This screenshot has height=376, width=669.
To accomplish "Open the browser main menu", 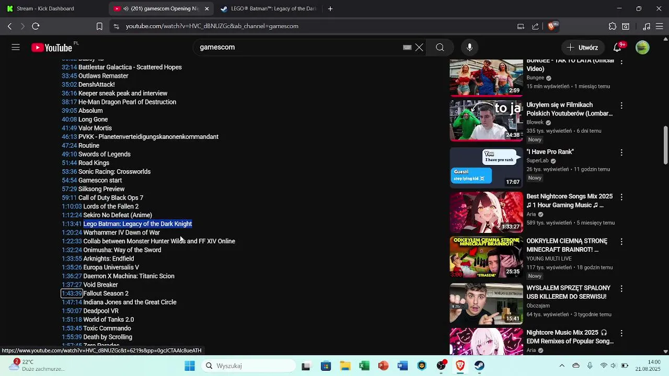I will [x=660, y=26].
